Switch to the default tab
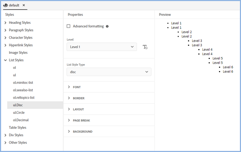This screenshot has height=152, width=241. [14, 5]
